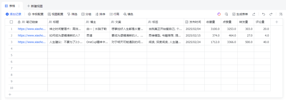Open the 填色 fill color option
Image resolution: width=286 pixels, height=100 pixels.
pyautogui.click(x=128, y=14)
